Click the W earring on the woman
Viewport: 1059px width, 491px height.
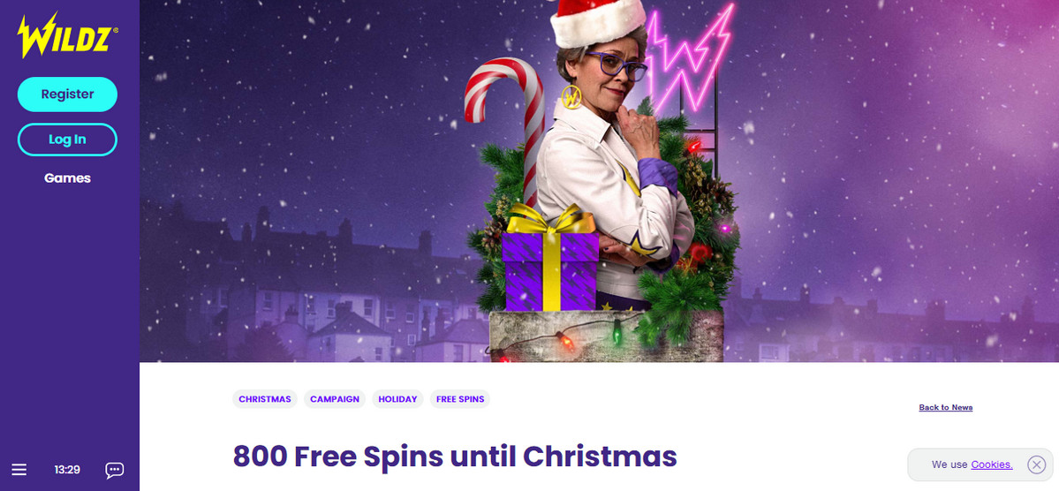click(x=572, y=96)
